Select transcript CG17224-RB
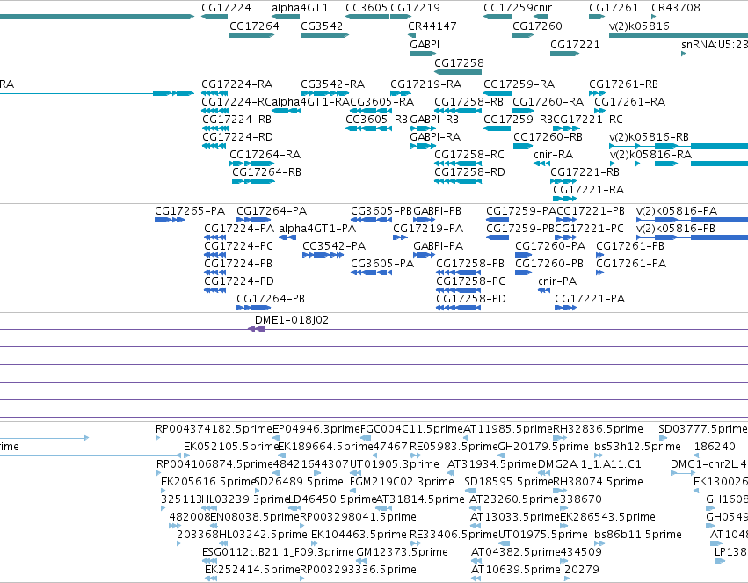 point(215,128)
